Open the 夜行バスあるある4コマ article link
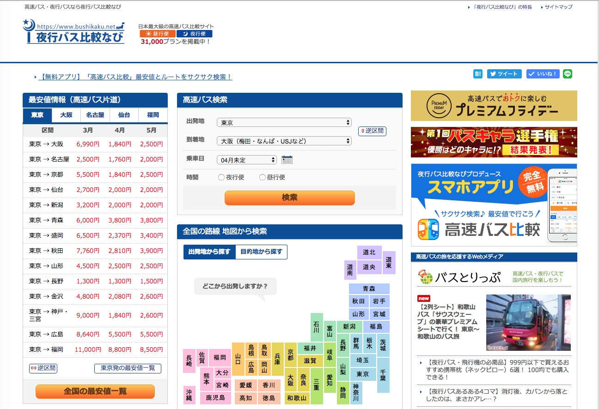The height and width of the screenshot is (409, 599). [497, 395]
